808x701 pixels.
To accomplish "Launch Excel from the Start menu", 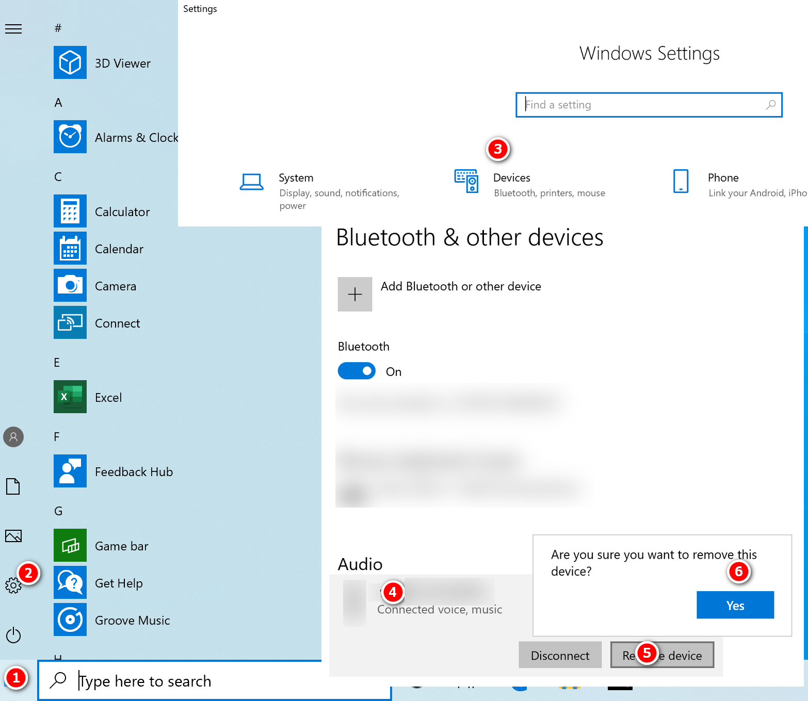I will pyautogui.click(x=70, y=397).
